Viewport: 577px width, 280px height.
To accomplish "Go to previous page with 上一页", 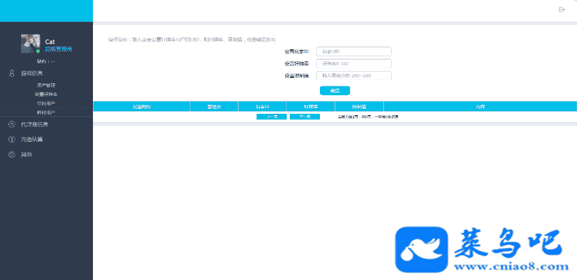I will (x=271, y=117).
